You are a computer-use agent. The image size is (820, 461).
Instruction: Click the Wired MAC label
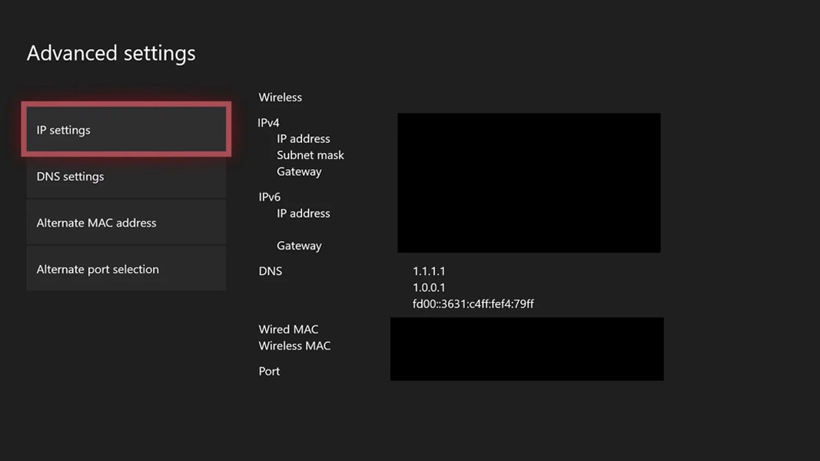point(288,330)
